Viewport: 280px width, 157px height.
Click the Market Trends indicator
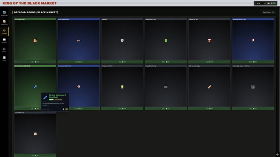tap(268, 12)
